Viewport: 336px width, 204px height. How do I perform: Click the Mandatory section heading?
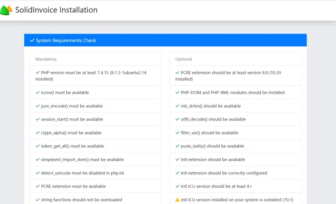[x=46, y=59]
